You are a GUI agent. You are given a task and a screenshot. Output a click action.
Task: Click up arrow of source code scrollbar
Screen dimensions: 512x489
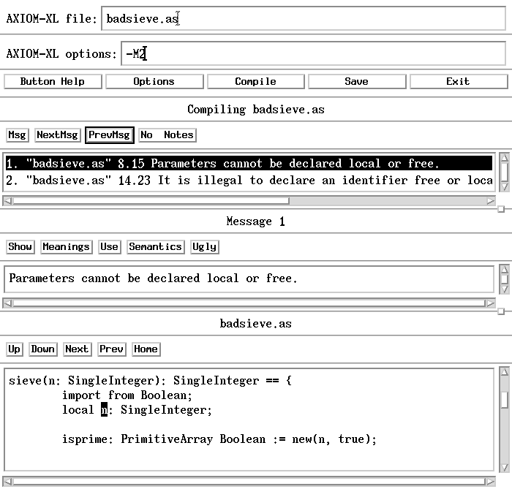coord(505,372)
